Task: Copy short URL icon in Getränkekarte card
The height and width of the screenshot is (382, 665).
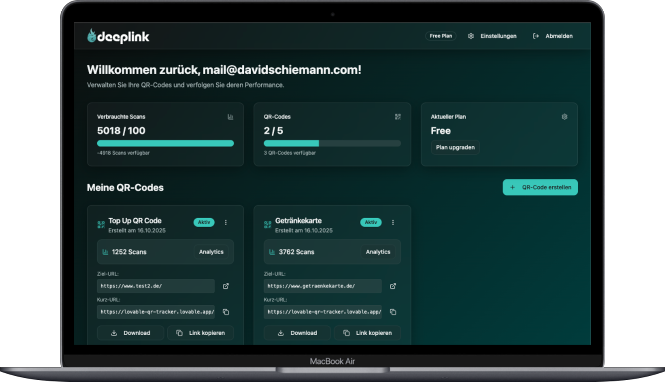Action: [x=393, y=312]
